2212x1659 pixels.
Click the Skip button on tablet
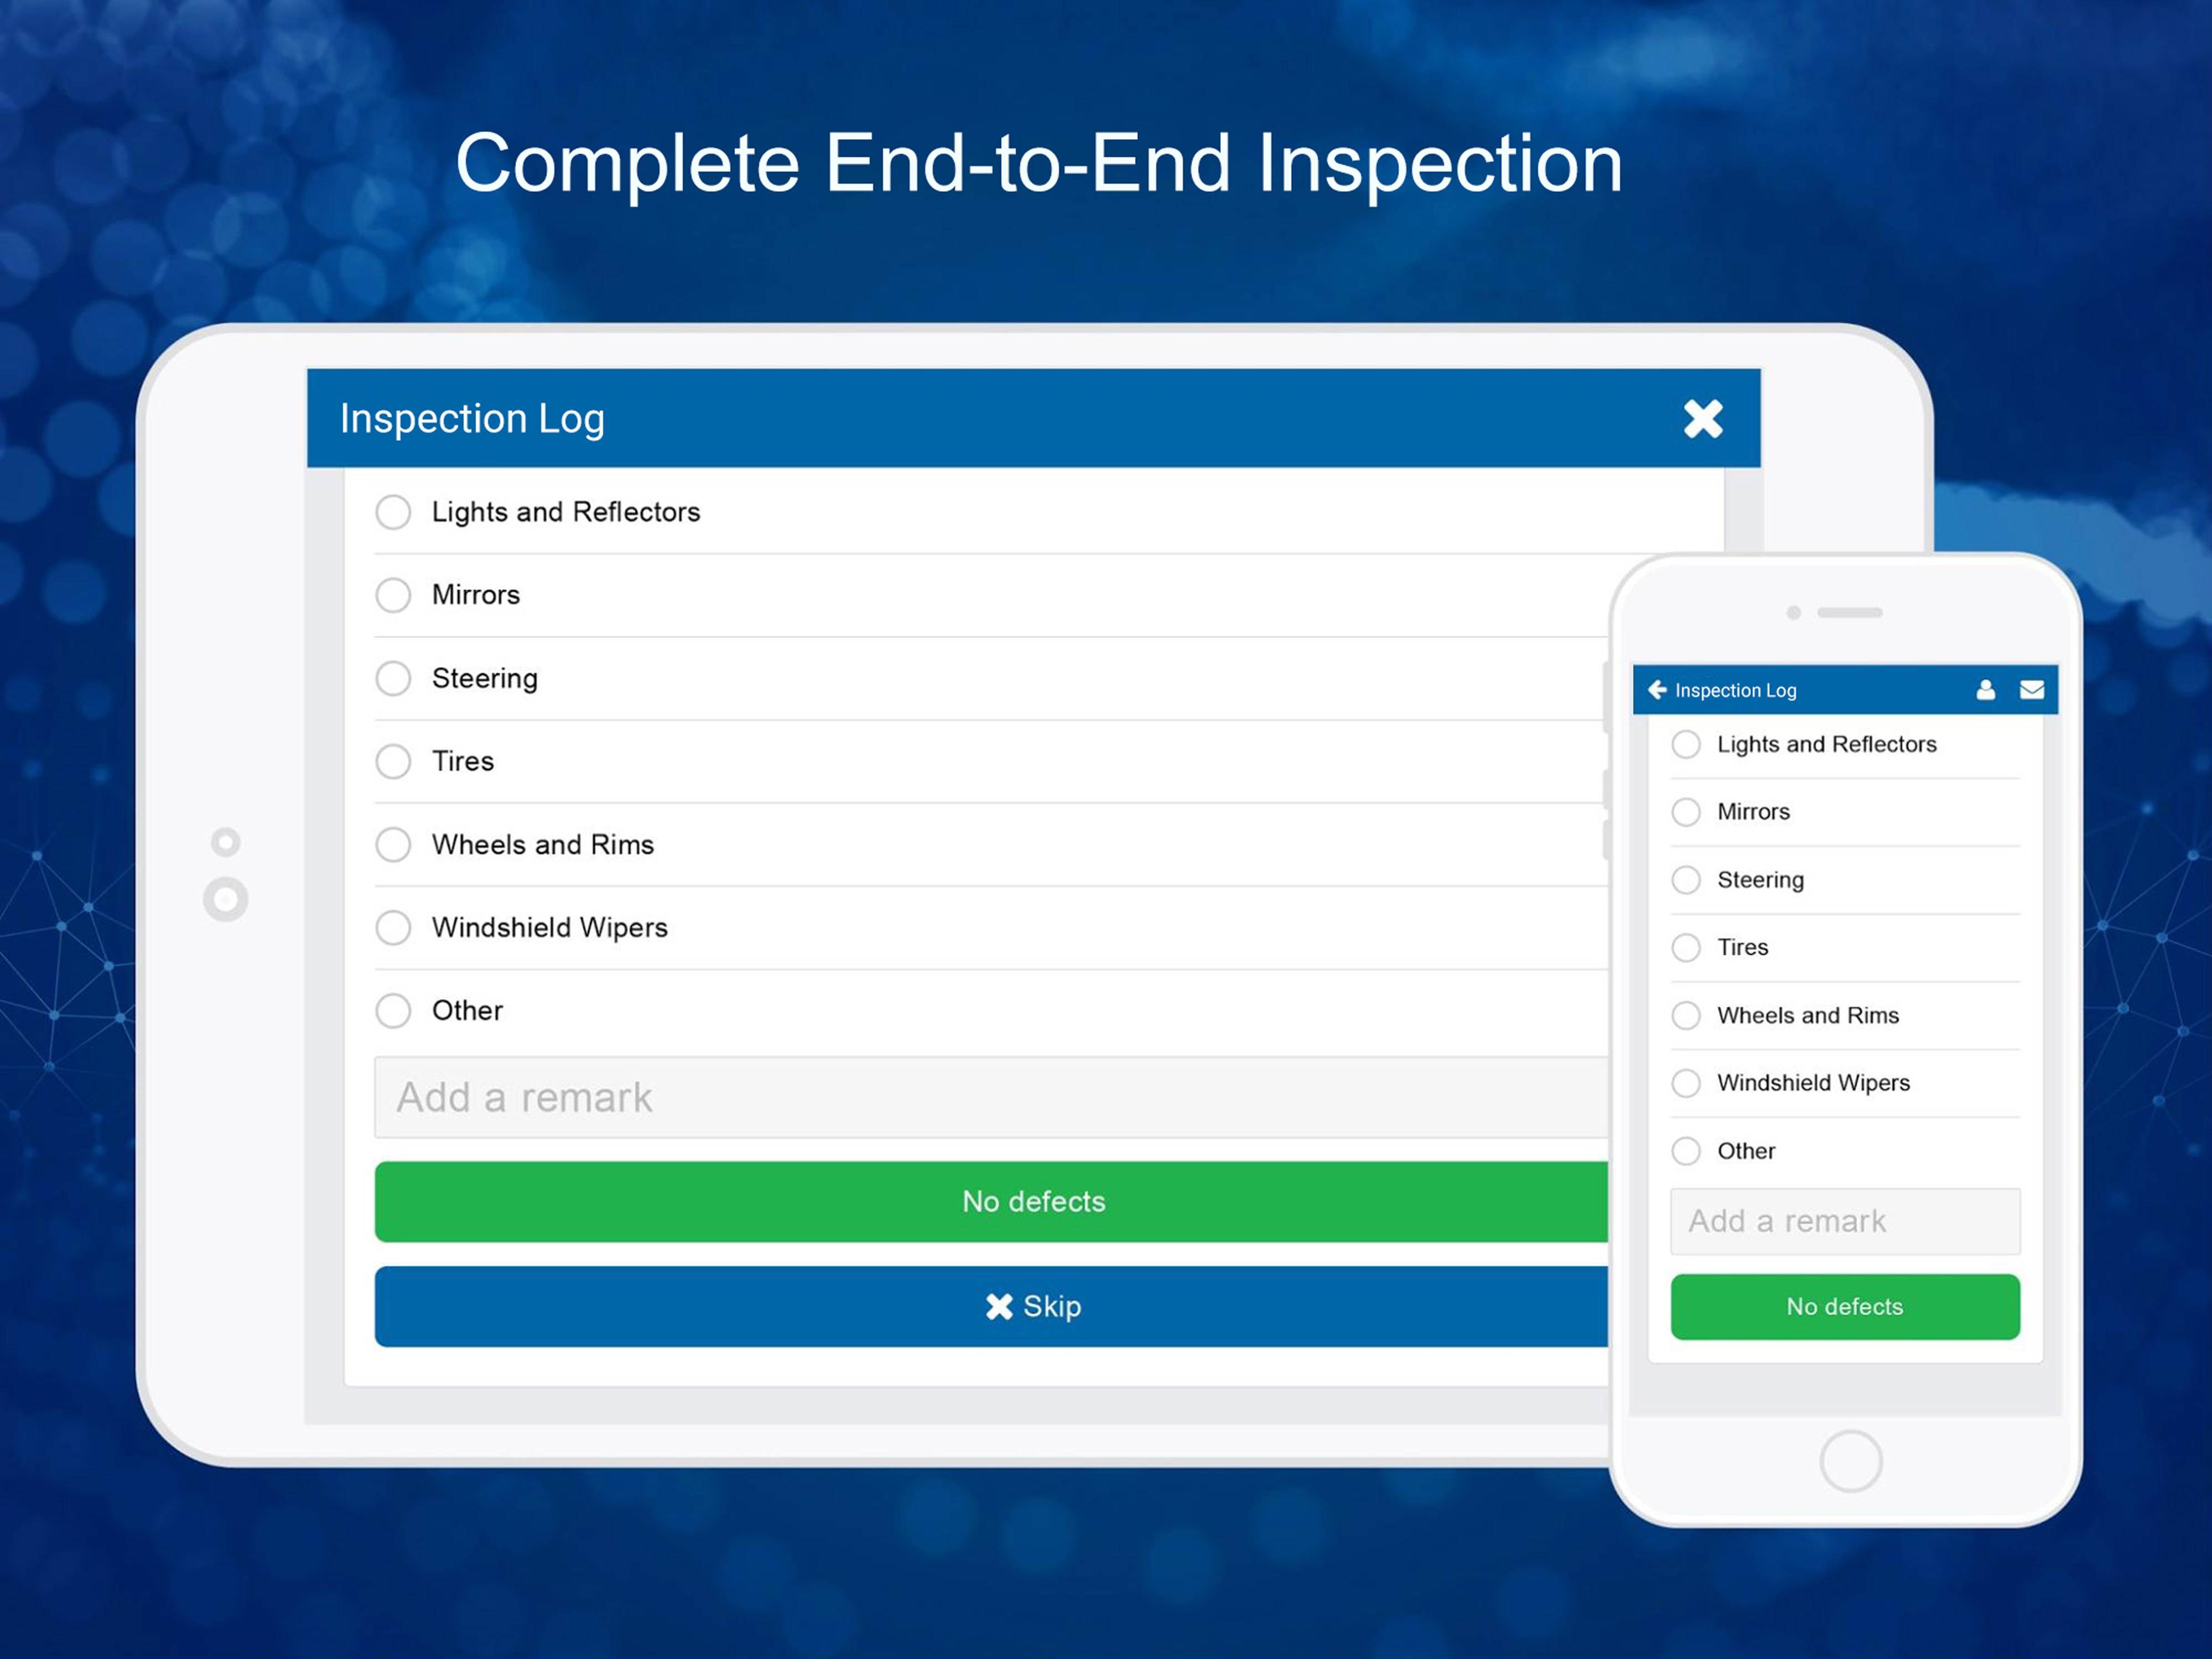tap(1035, 1305)
